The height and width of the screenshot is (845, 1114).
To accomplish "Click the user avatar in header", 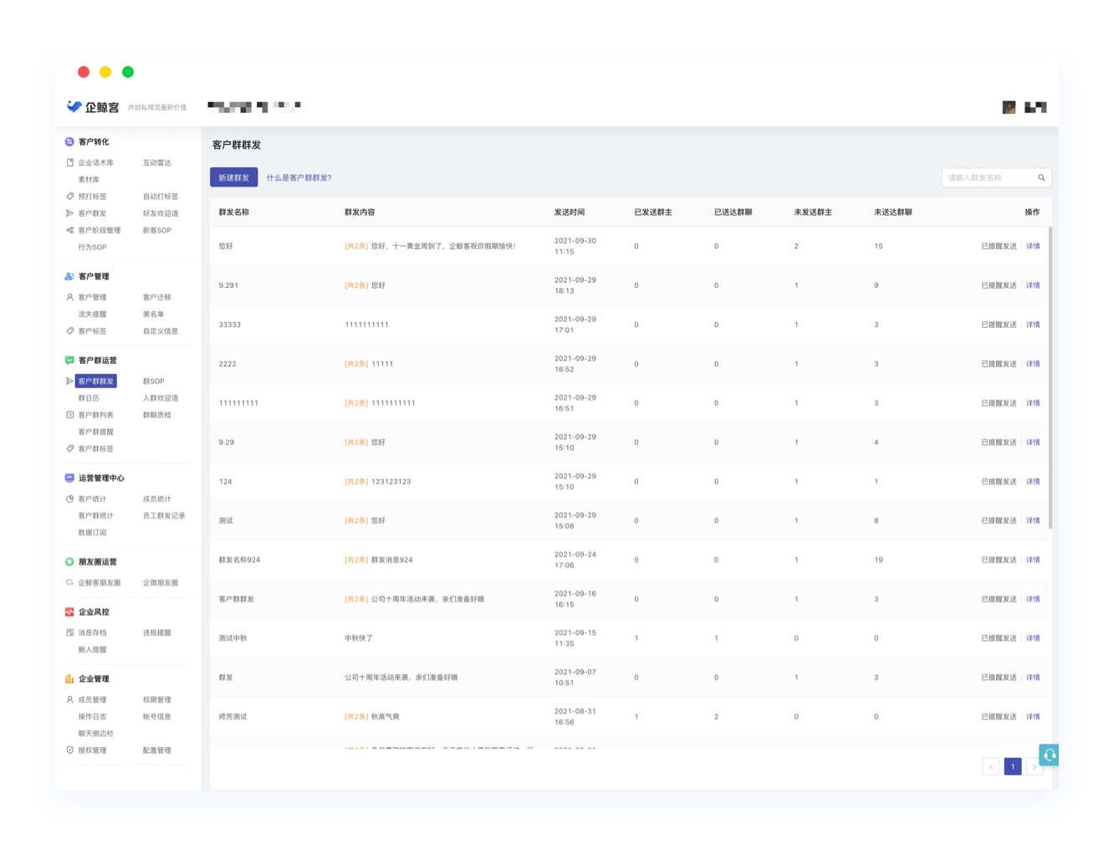I will coord(1009,107).
